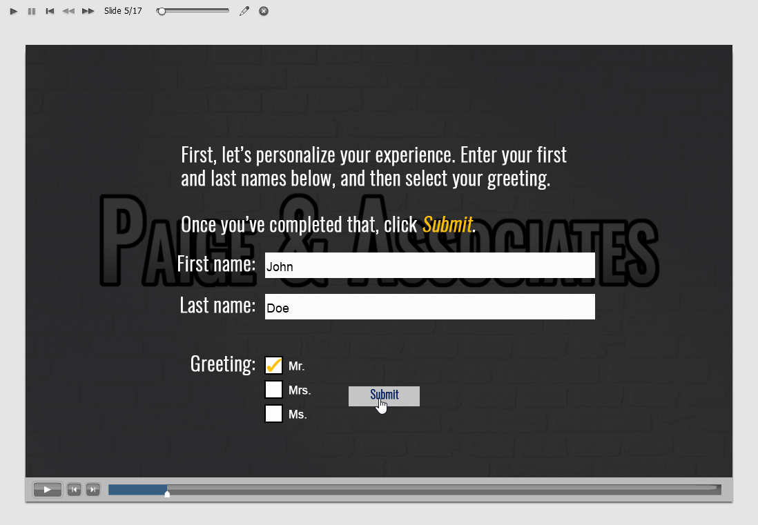Close the preview with the X icon
This screenshot has width=758, height=525.
pos(264,11)
